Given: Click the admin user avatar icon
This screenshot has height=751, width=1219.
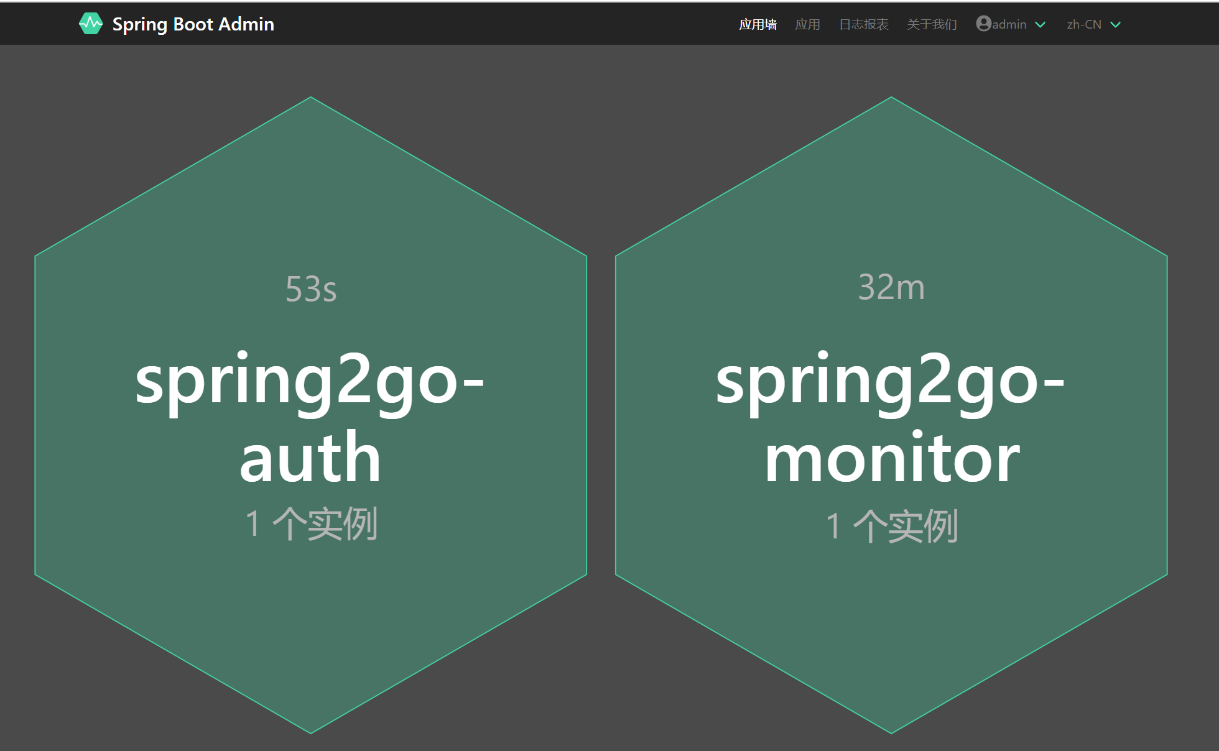Looking at the screenshot, I should point(983,24).
